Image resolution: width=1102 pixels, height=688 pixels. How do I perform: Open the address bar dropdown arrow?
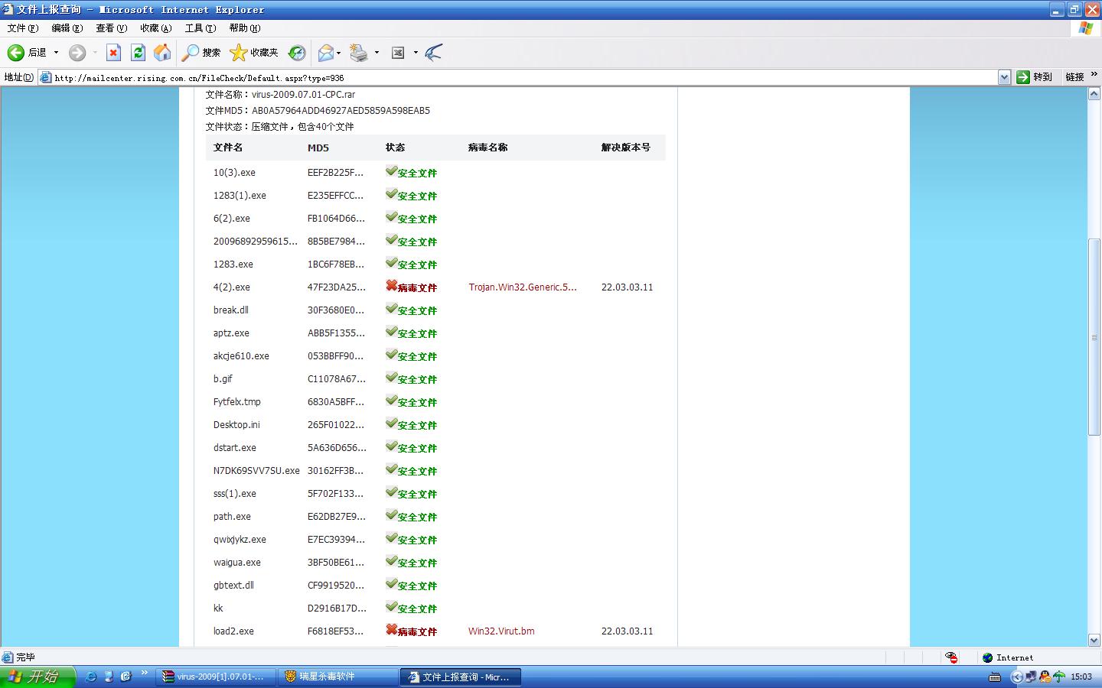pos(1004,77)
